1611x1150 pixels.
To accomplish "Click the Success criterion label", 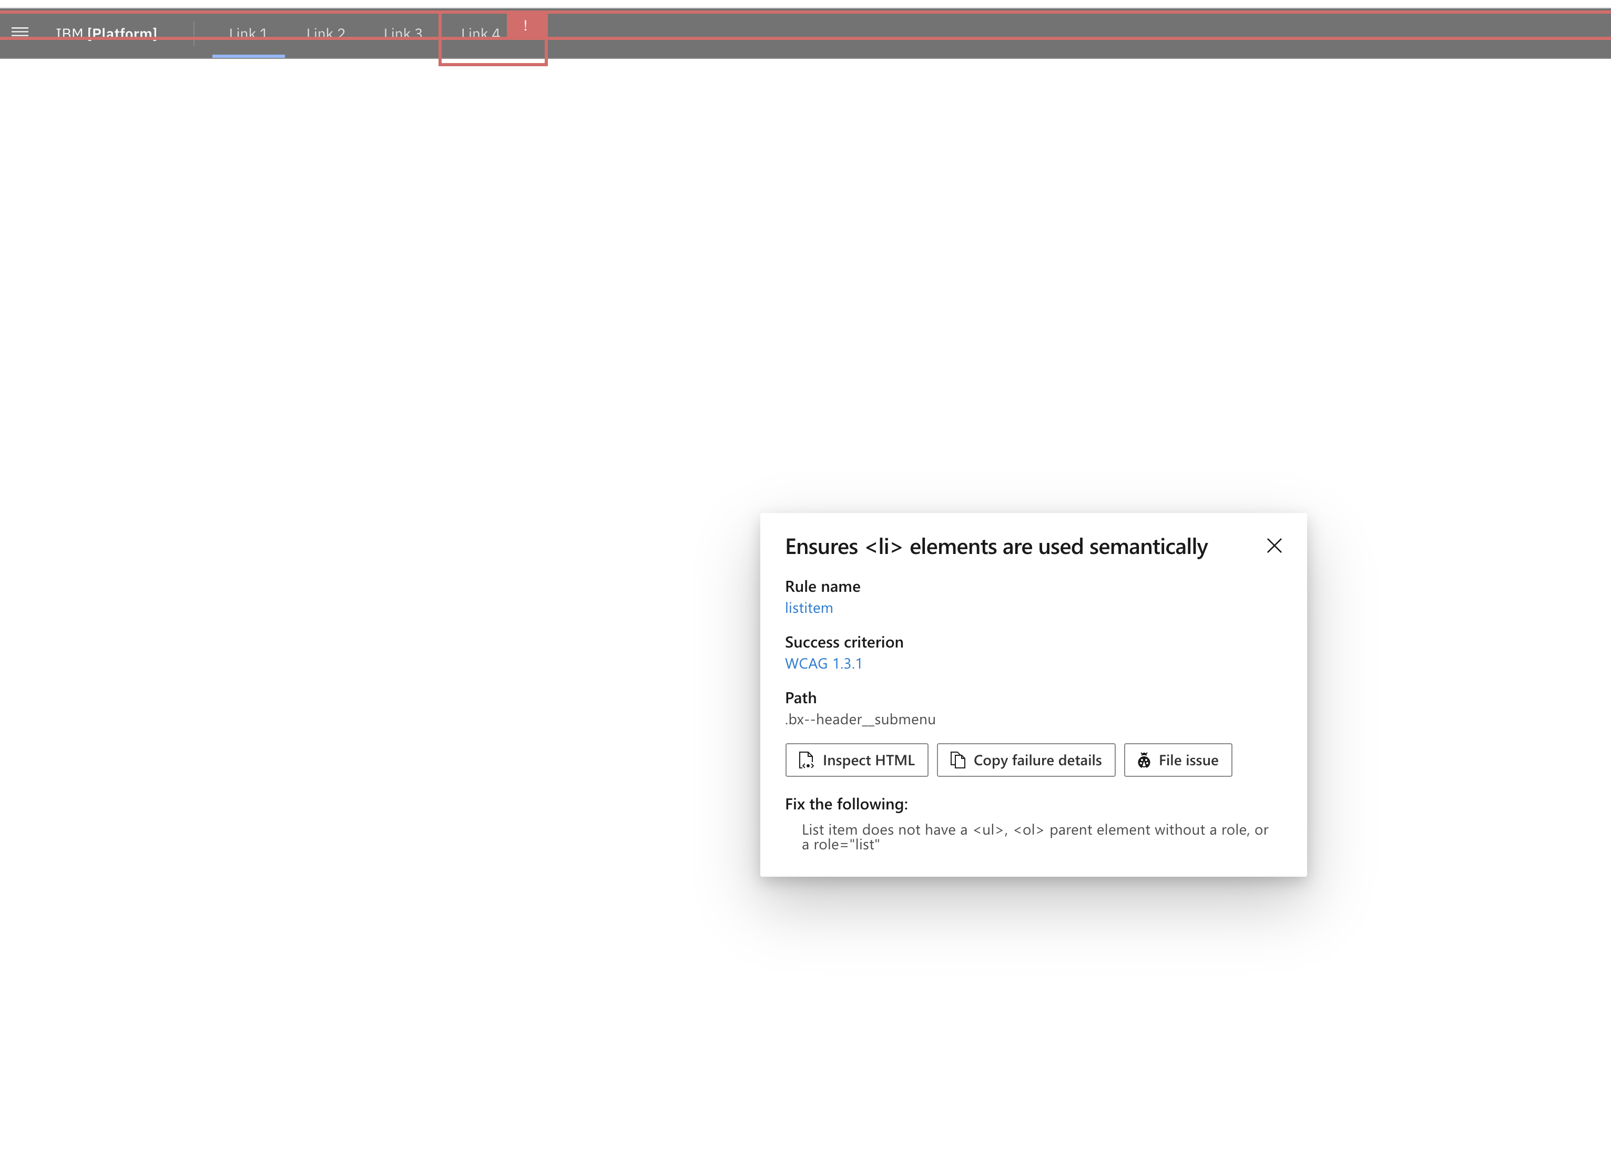I will tap(844, 642).
